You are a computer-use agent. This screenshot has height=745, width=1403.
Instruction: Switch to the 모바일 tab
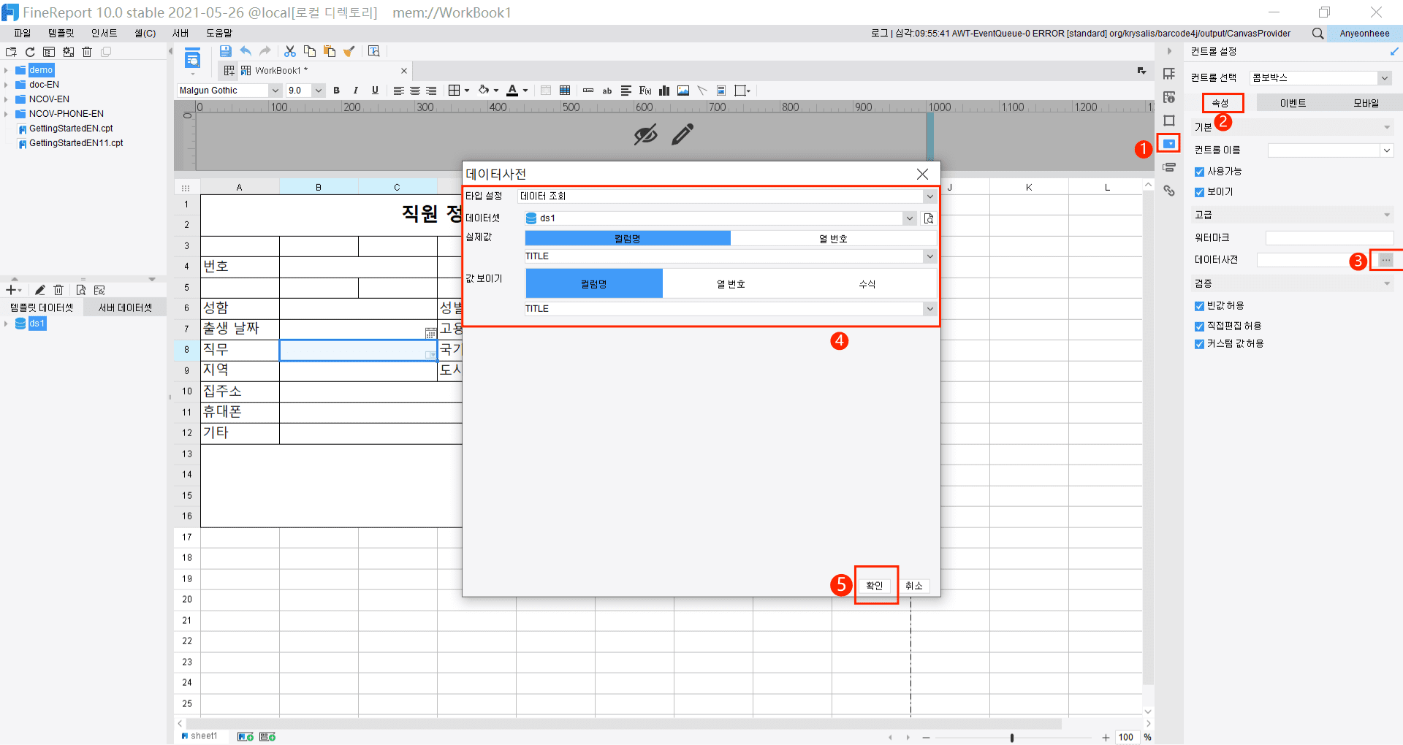1366,103
